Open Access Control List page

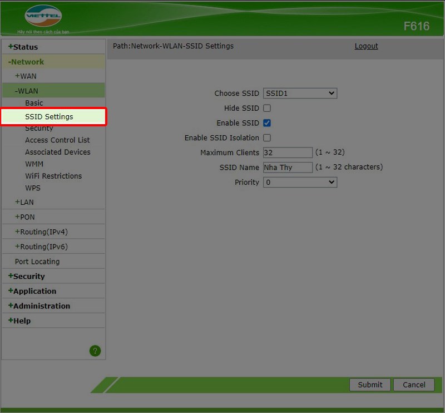point(57,140)
